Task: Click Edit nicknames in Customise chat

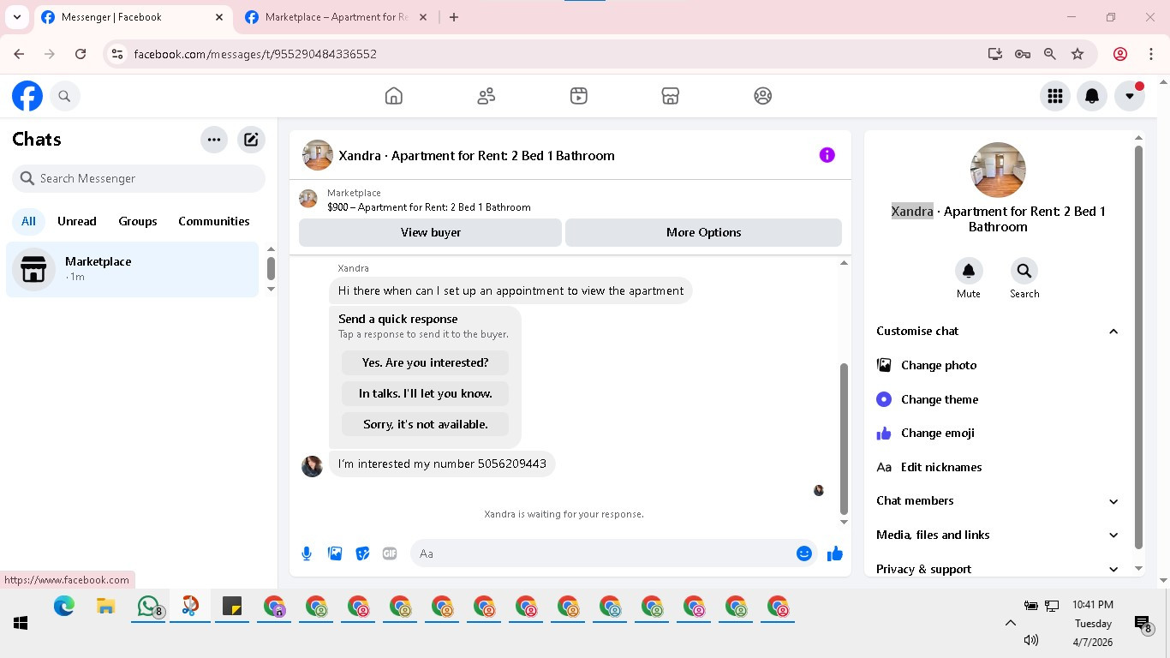Action: point(998,467)
